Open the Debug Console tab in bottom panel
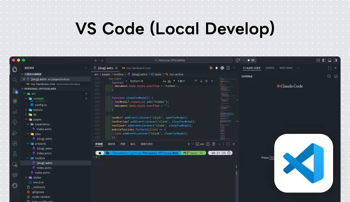Screen dimensions: 350x202 146,144
